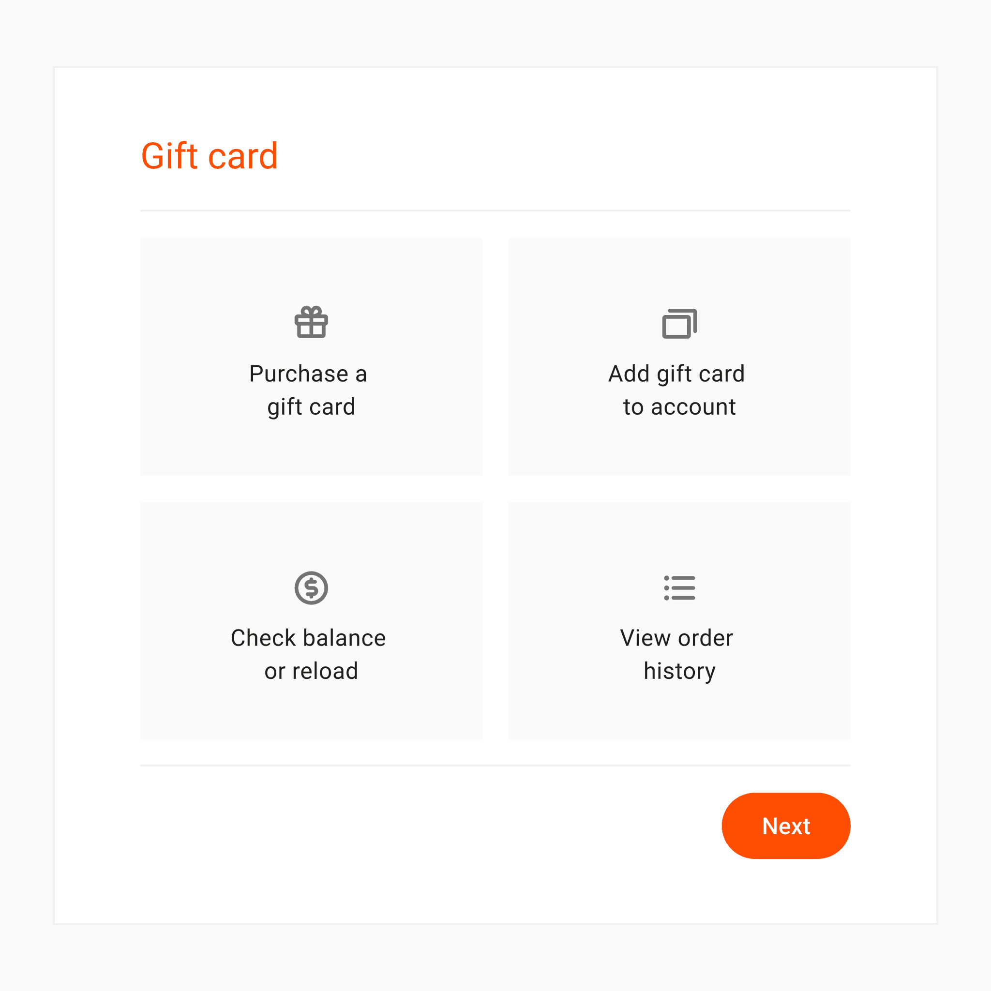Click the bulleted list icon
The image size is (991, 991).
[x=680, y=588]
